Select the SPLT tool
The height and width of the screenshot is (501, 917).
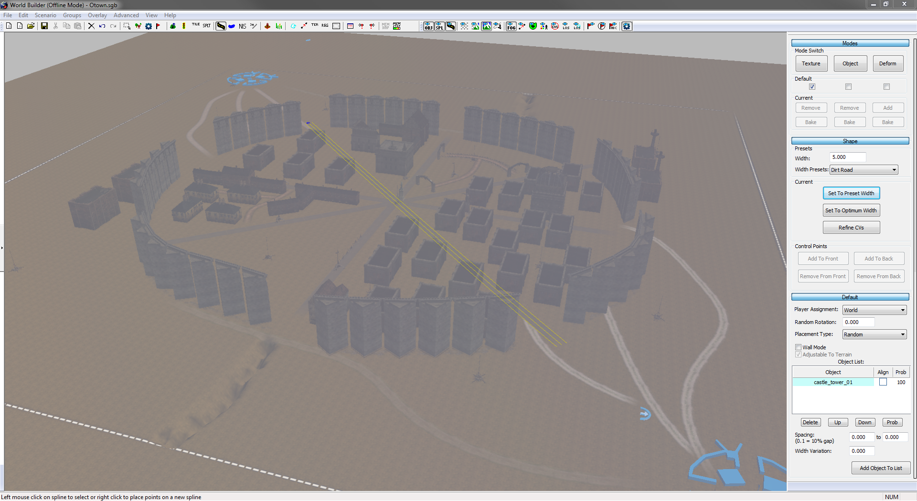(207, 26)
